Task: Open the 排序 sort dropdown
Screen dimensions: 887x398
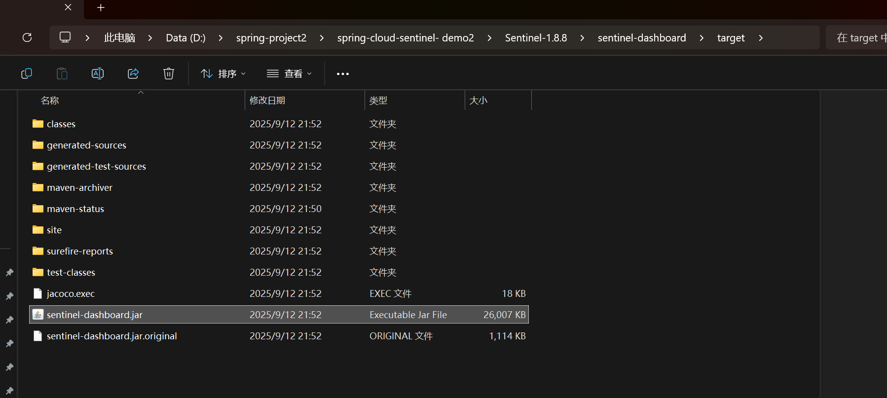Action: 223,73
